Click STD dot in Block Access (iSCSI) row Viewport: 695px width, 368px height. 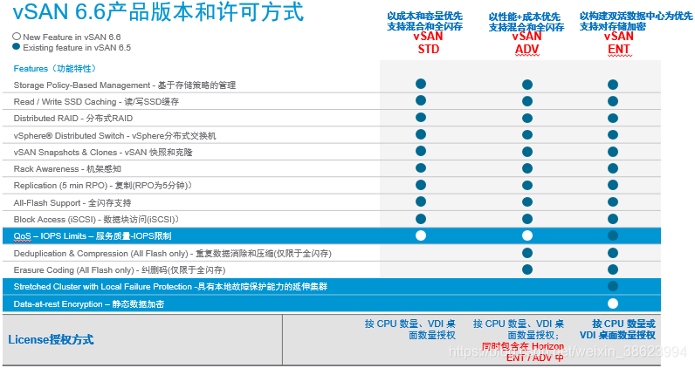click(x=421, y=219)
